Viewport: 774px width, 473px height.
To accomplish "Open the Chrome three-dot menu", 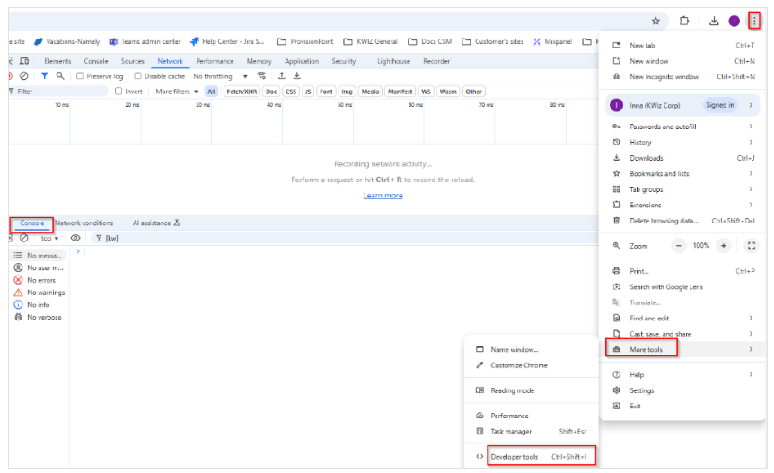I will pyautogui.click(x=753, y=21).
